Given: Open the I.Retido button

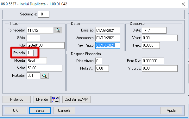Looking at the screenshot, I should (42, 99).
